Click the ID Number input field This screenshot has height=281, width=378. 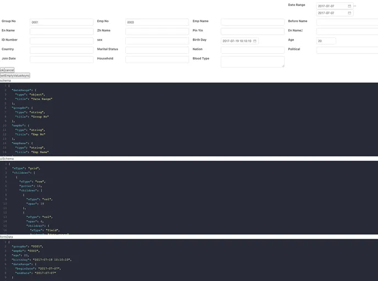click(62, 41)
